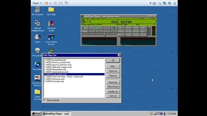Image resolution: width=207 pixels, height=116 pixels.
Task: Click the Recycle Bin desktop icon
Action: [x=37, y=52]
